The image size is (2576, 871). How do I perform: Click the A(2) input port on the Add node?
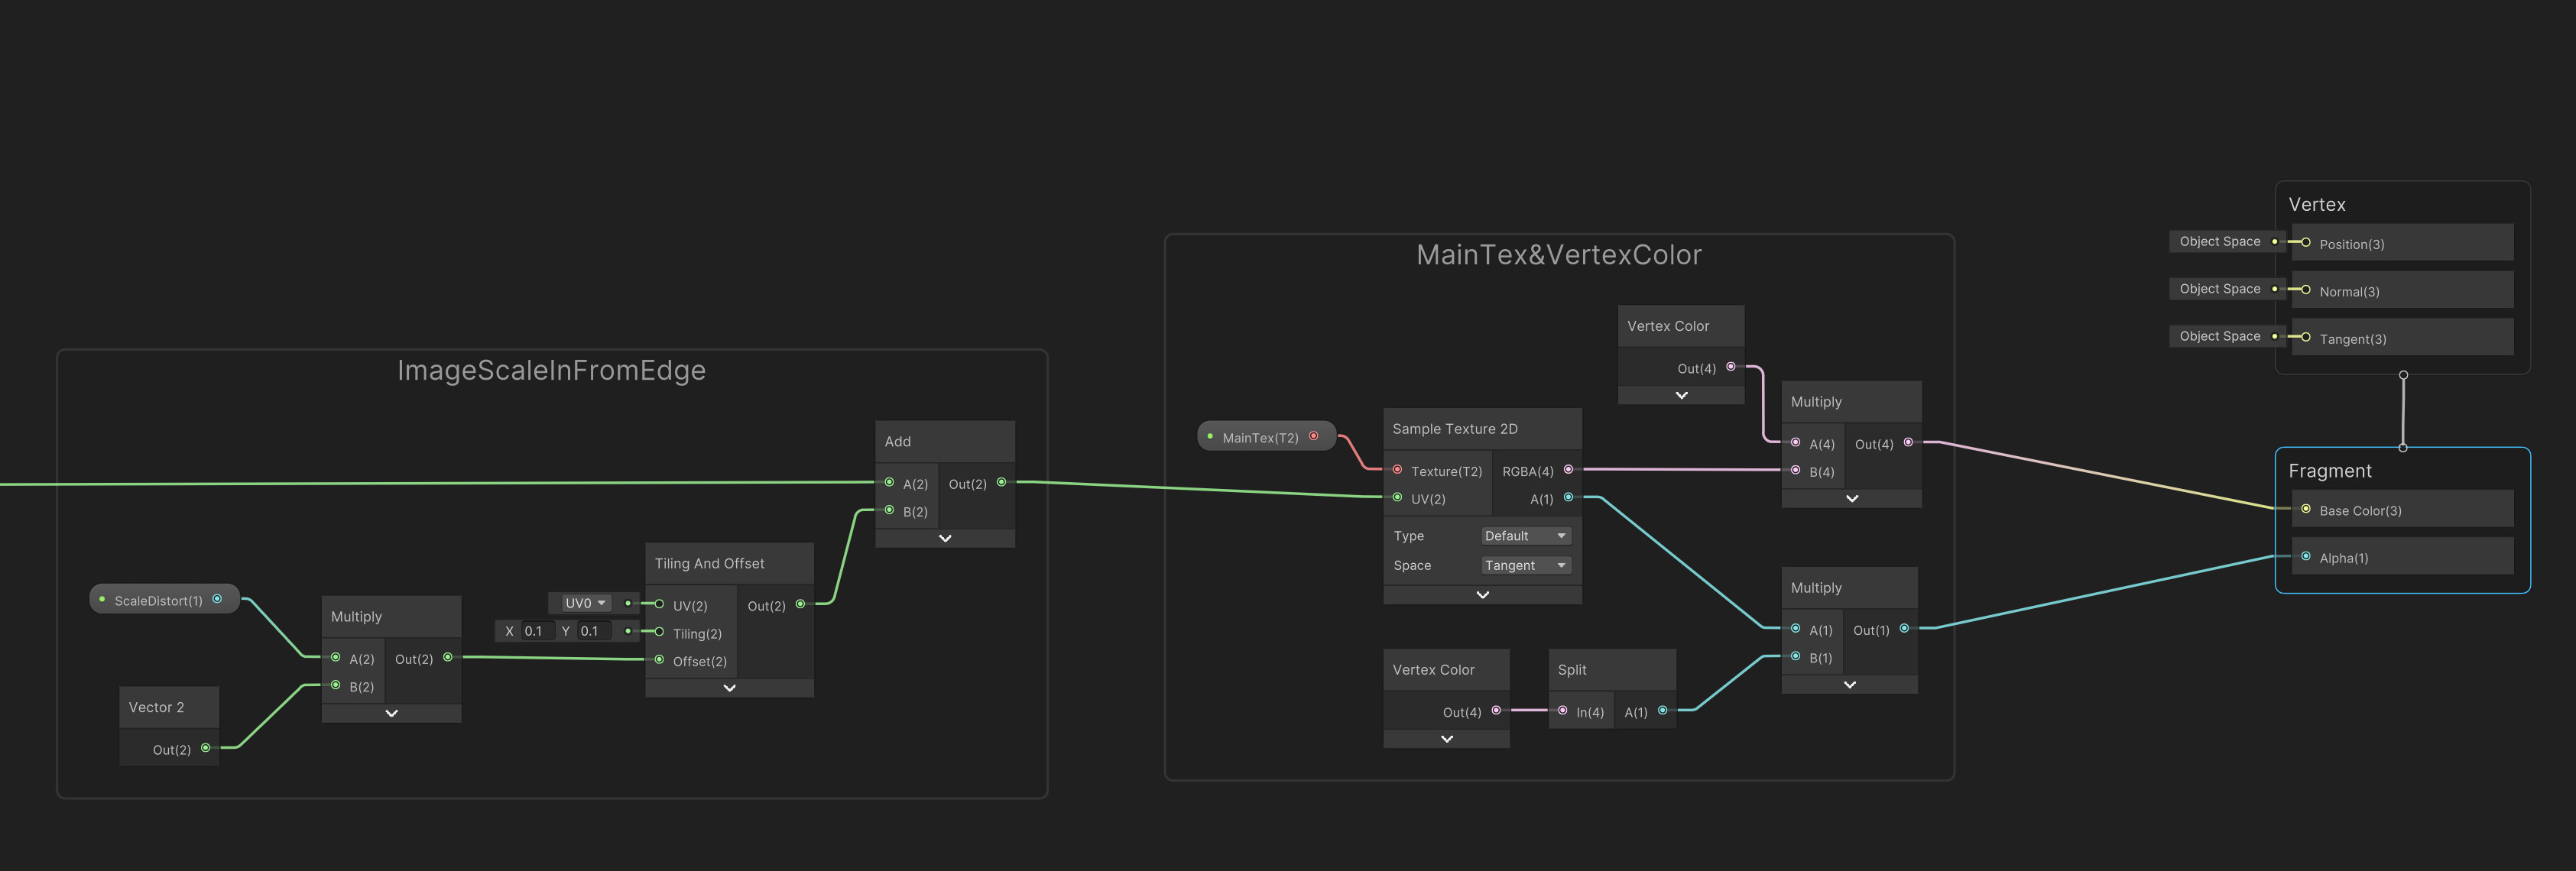pos(888,483)
